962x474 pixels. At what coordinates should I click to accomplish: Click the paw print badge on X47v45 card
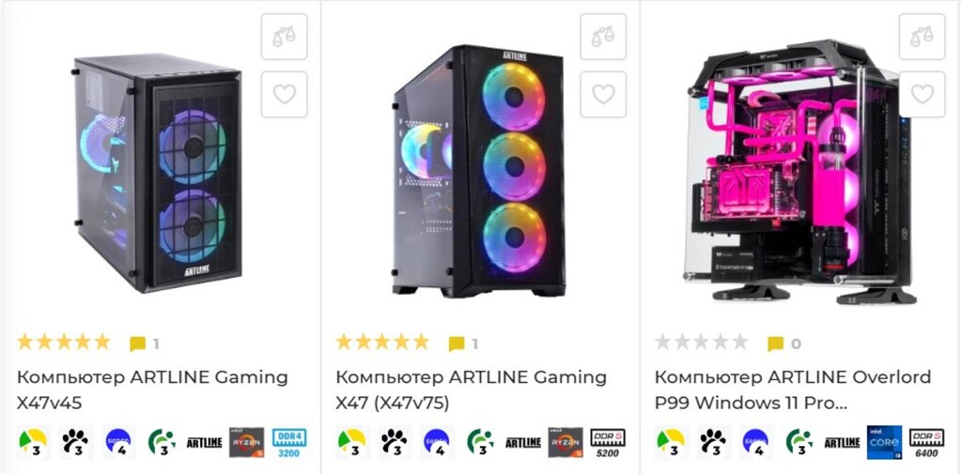pos(77,442)
